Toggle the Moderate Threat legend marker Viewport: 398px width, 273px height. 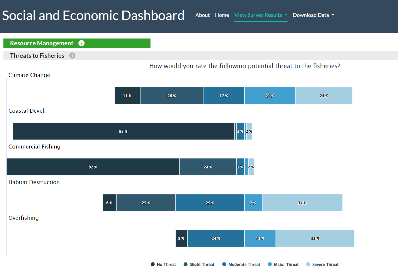224,264
